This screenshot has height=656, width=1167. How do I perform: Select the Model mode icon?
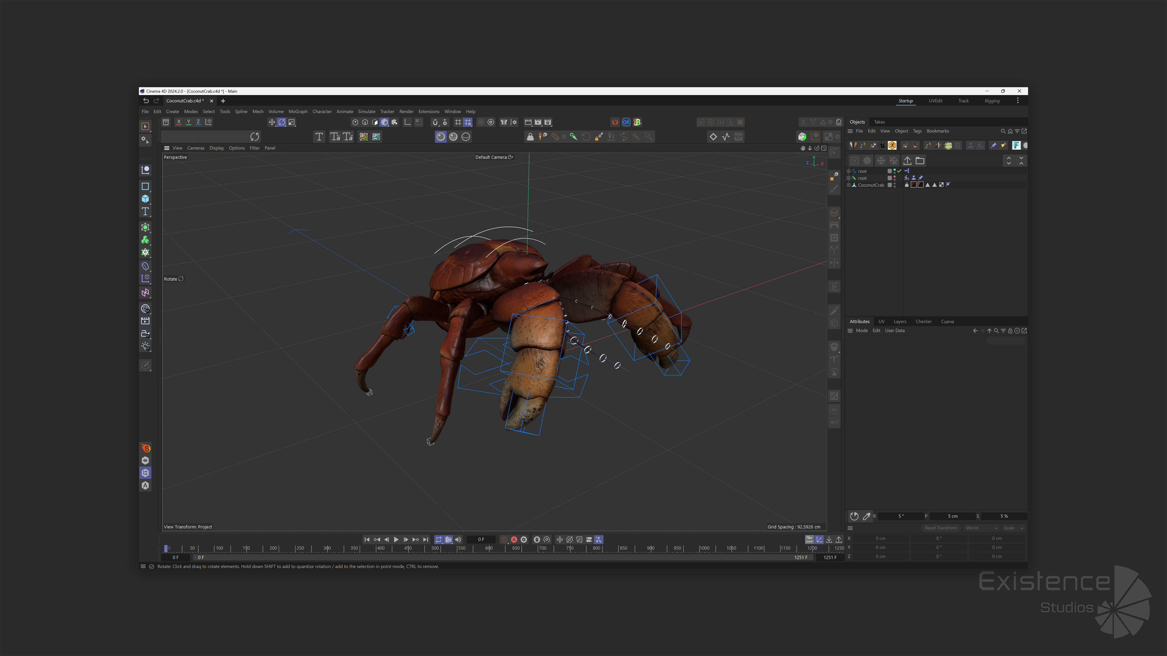(385, 122)
